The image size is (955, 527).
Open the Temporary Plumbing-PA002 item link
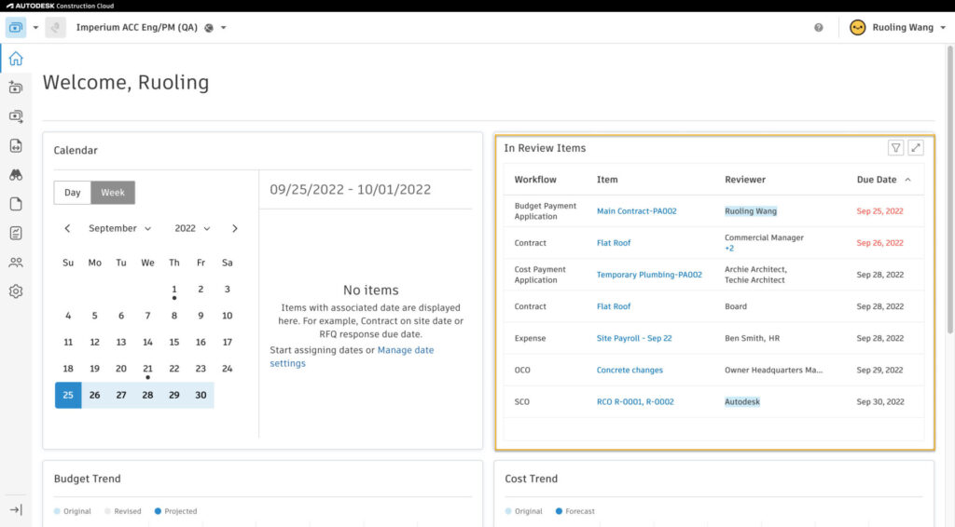[649, 275]
